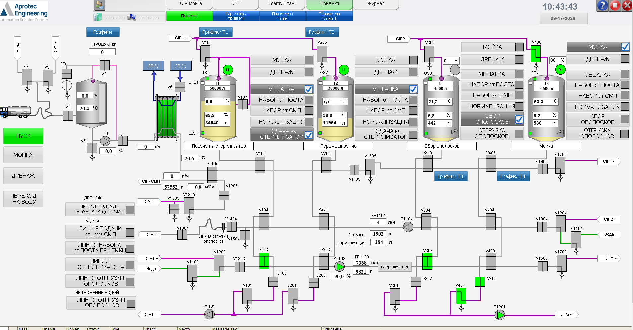
Task: Click the milk tanker truck icon
Action: [16, 112]
